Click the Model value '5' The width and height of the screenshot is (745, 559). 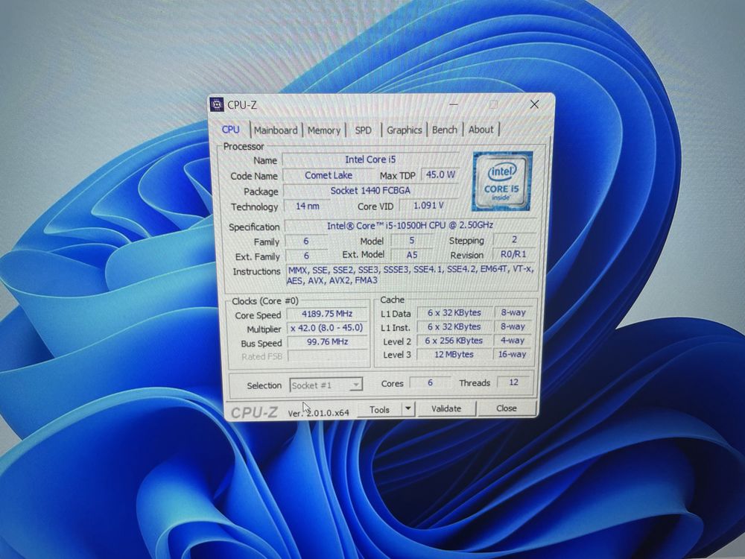pos(411,241)
